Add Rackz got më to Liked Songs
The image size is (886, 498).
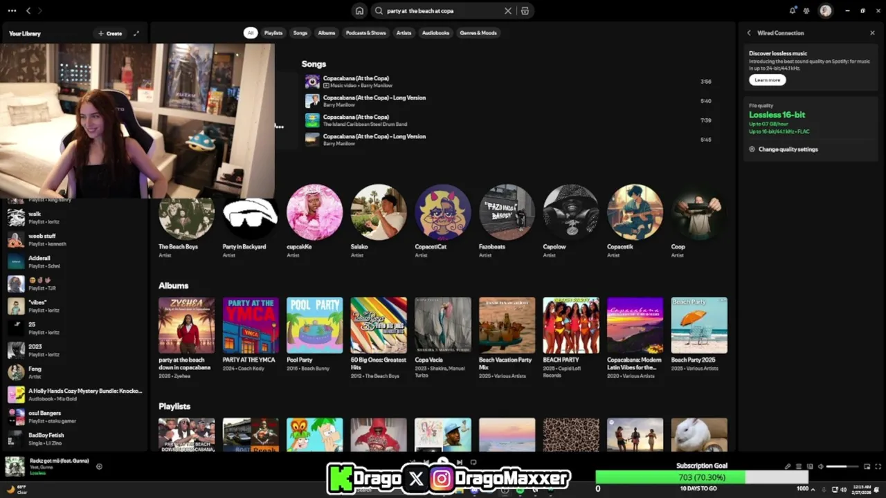pyautogui.click(x=99, y=466)
